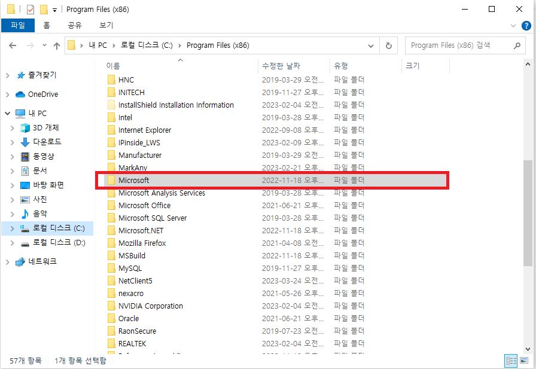Screen dimensions: 536x369
Task: Switch to large thumbnails view in the status bar
Action: pyautogui.click(x=523, y=359)
